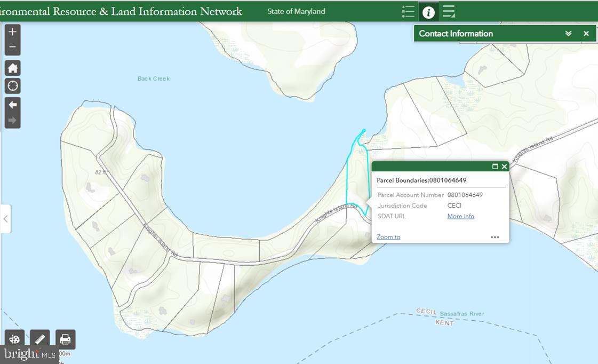598x364 pixels.
Task: Collapse the Contact Information panel
Action: (x=569, y=34)
